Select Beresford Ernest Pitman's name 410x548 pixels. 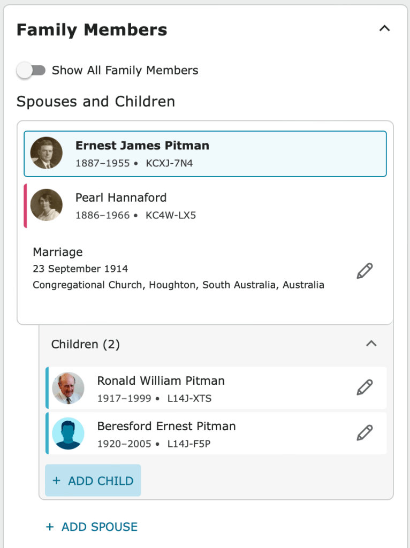coord(166,427)
